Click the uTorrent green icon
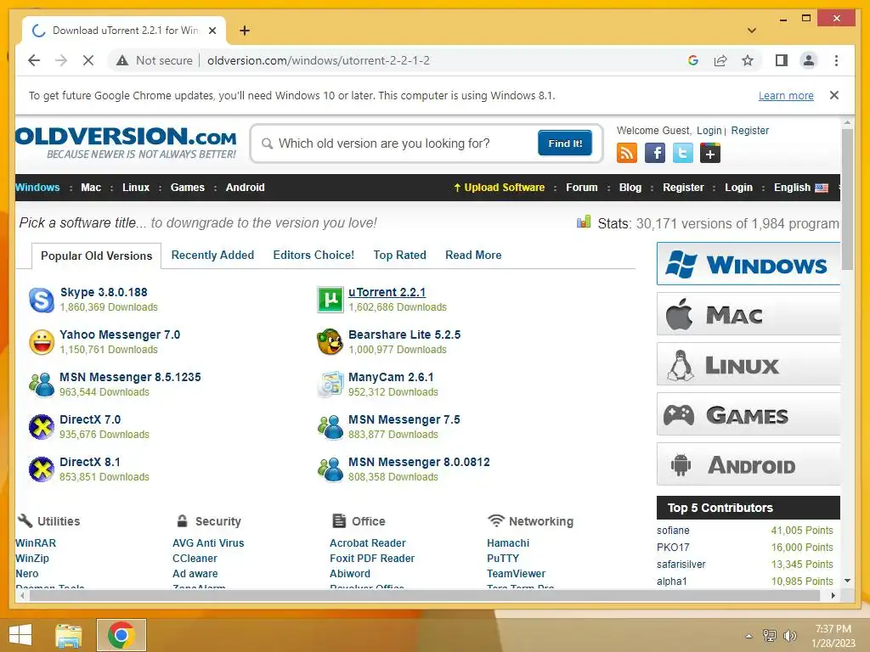 point(330,300)
